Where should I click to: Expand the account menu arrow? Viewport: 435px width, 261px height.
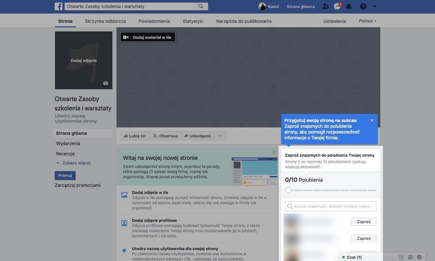[375, 6]
